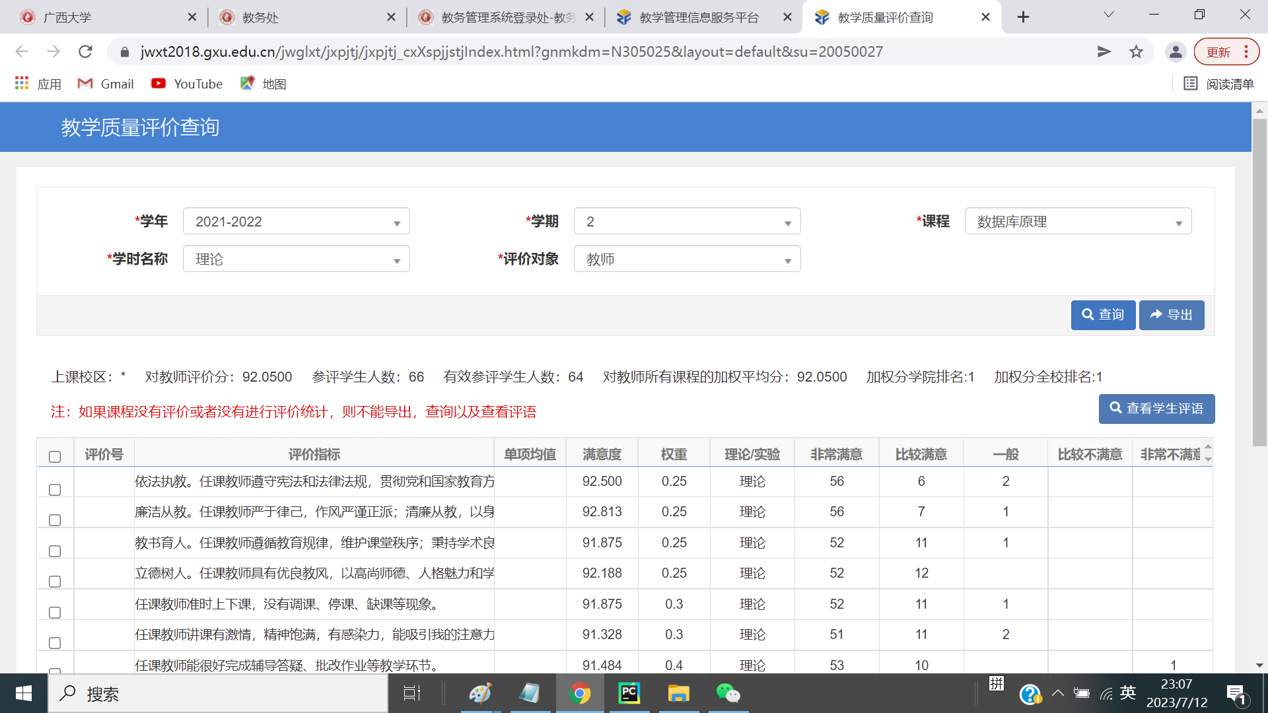Open the Apps grid shortcut
Viewport: 1268px width, 713px height.
[38, 84]
